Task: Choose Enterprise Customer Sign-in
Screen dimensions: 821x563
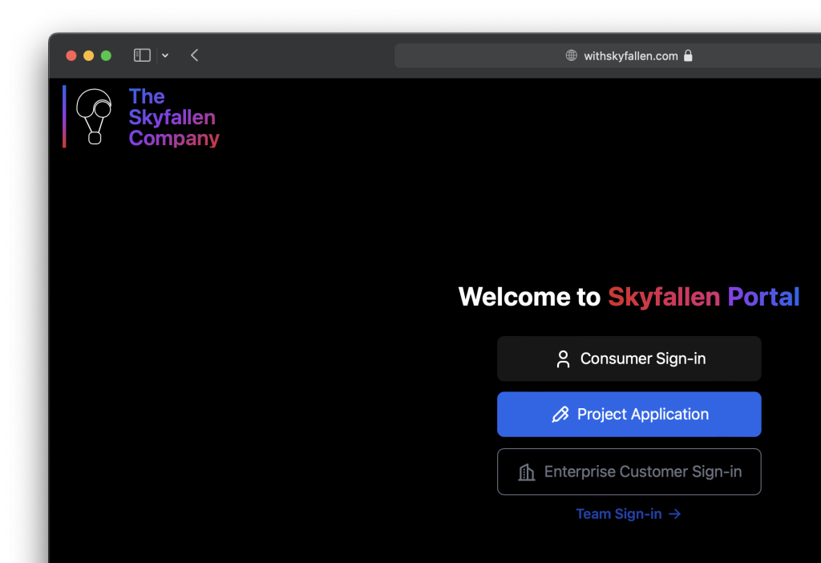Action: tap(629, 472)
